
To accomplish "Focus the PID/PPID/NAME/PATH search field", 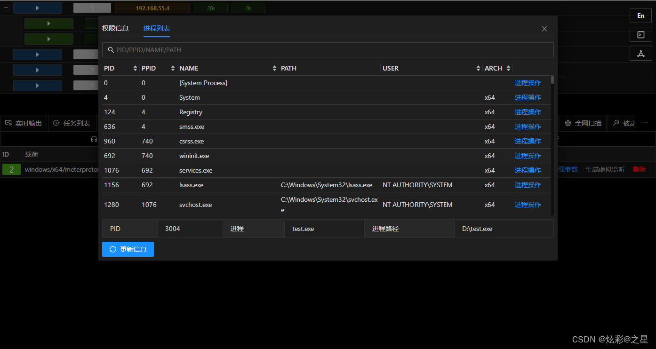I will (328, 50).
